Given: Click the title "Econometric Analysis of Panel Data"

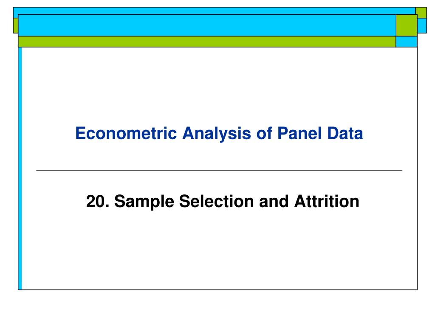Looking at the screenshot, I should click(x=219, y=133).
